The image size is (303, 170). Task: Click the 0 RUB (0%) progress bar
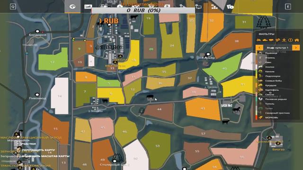click(143, 10)
